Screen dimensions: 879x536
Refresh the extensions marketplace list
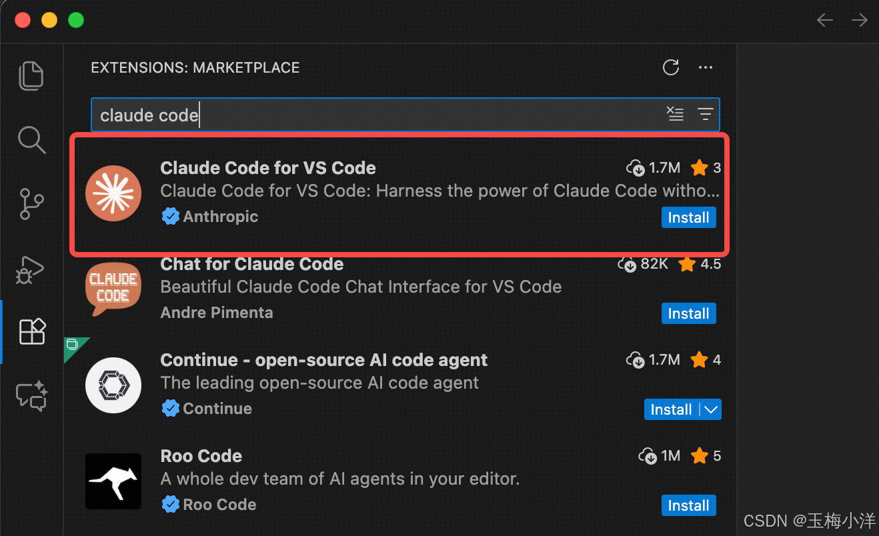[671, 67]
